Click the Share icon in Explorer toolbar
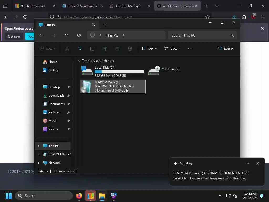Viewport: 269px width, 202px height. tap(117, 49)
